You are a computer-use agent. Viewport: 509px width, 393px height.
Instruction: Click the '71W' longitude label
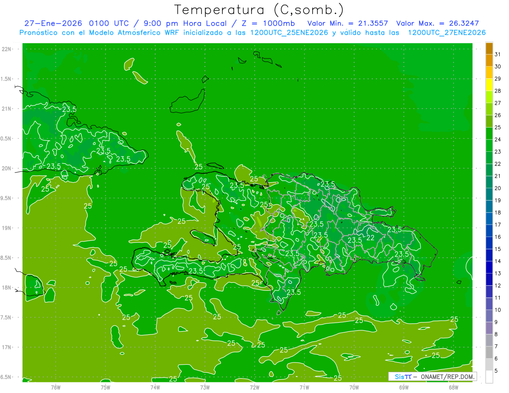coord(304,387)
